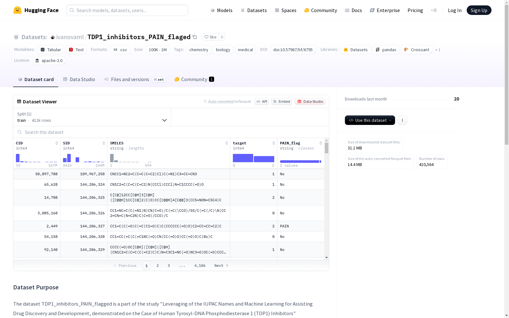Click the chemistry tag
Screen dimensions: 509x318
tap(199, 50)
